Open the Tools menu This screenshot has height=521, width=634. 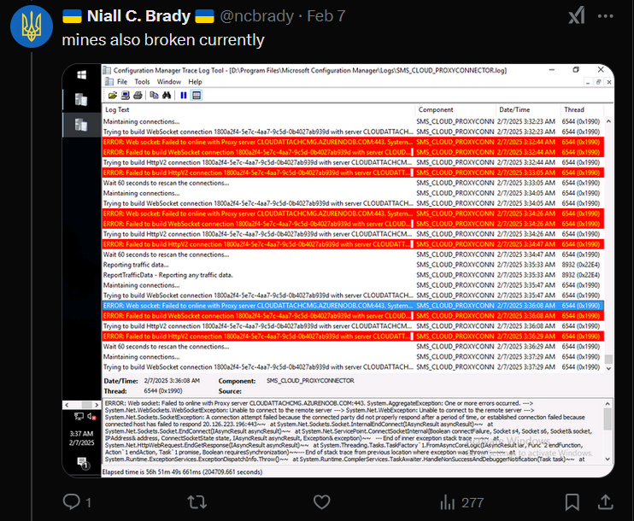[142, 82]
